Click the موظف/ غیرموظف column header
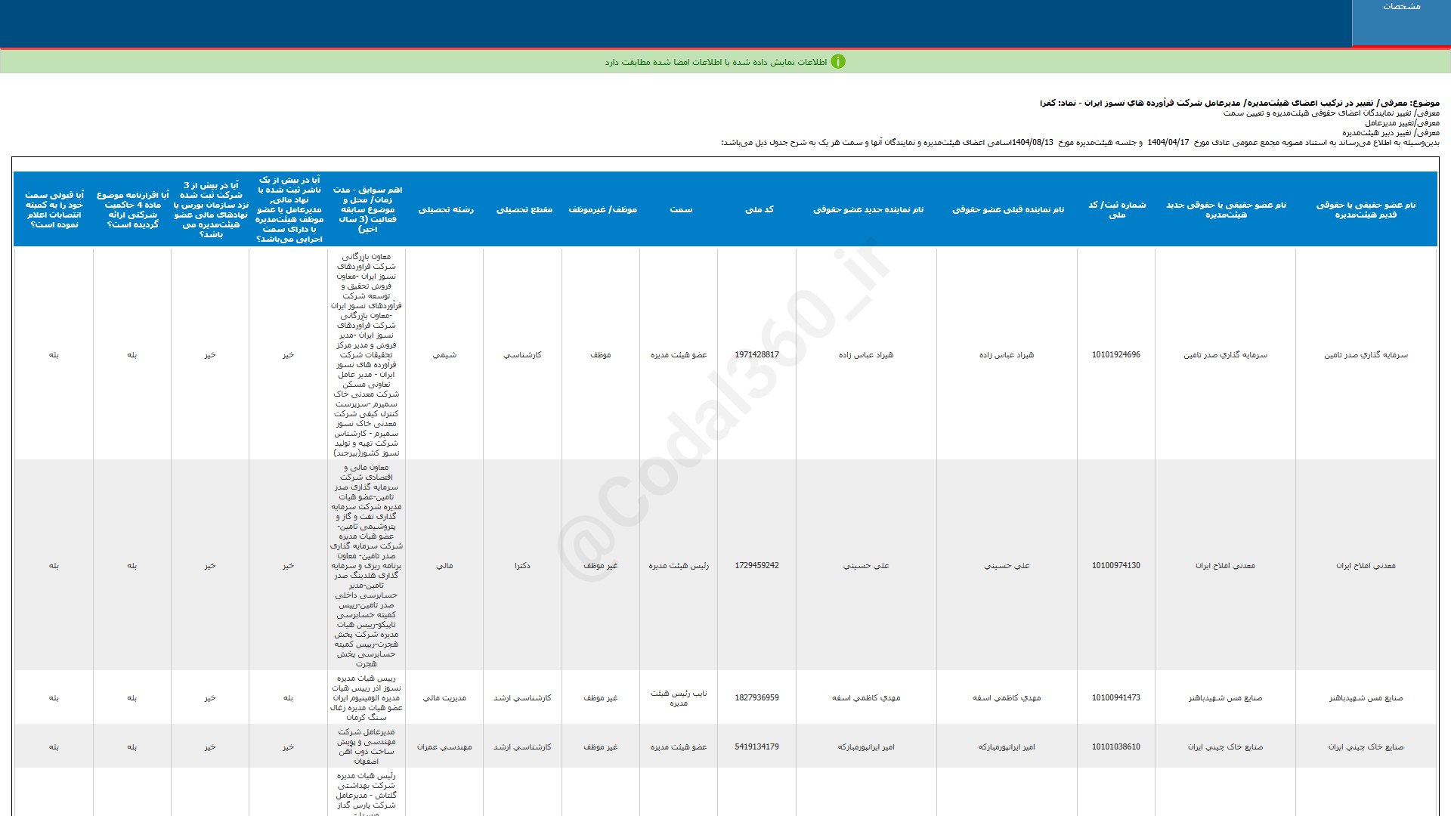 [602, 209]
